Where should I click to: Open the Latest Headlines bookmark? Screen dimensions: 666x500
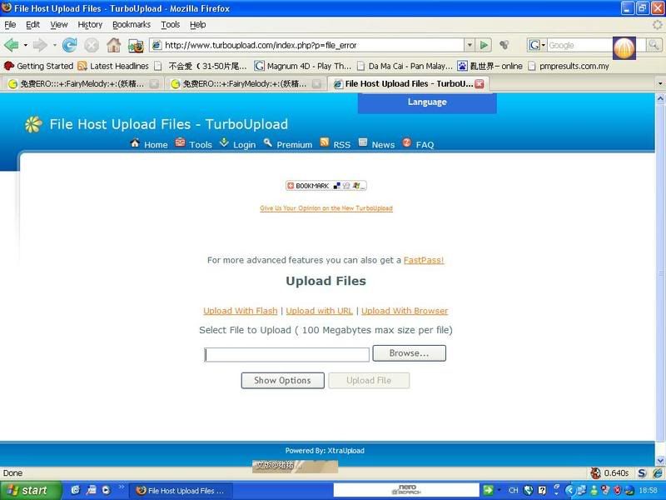coord(113,66)
